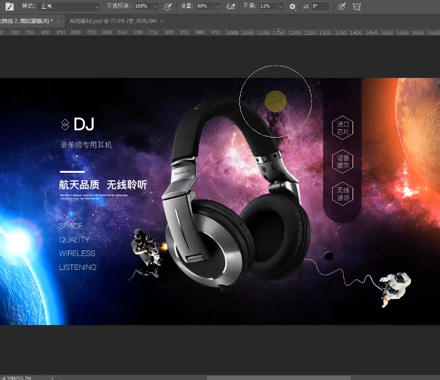This screenshot has height=380, width=440.
Task: Click the DJ headline text on canvas
Action: [84, 124]
